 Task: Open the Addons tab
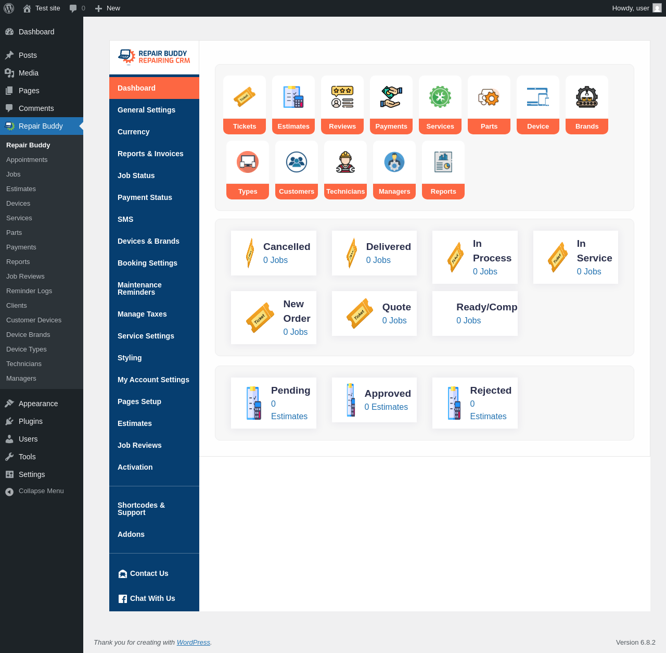154,534
